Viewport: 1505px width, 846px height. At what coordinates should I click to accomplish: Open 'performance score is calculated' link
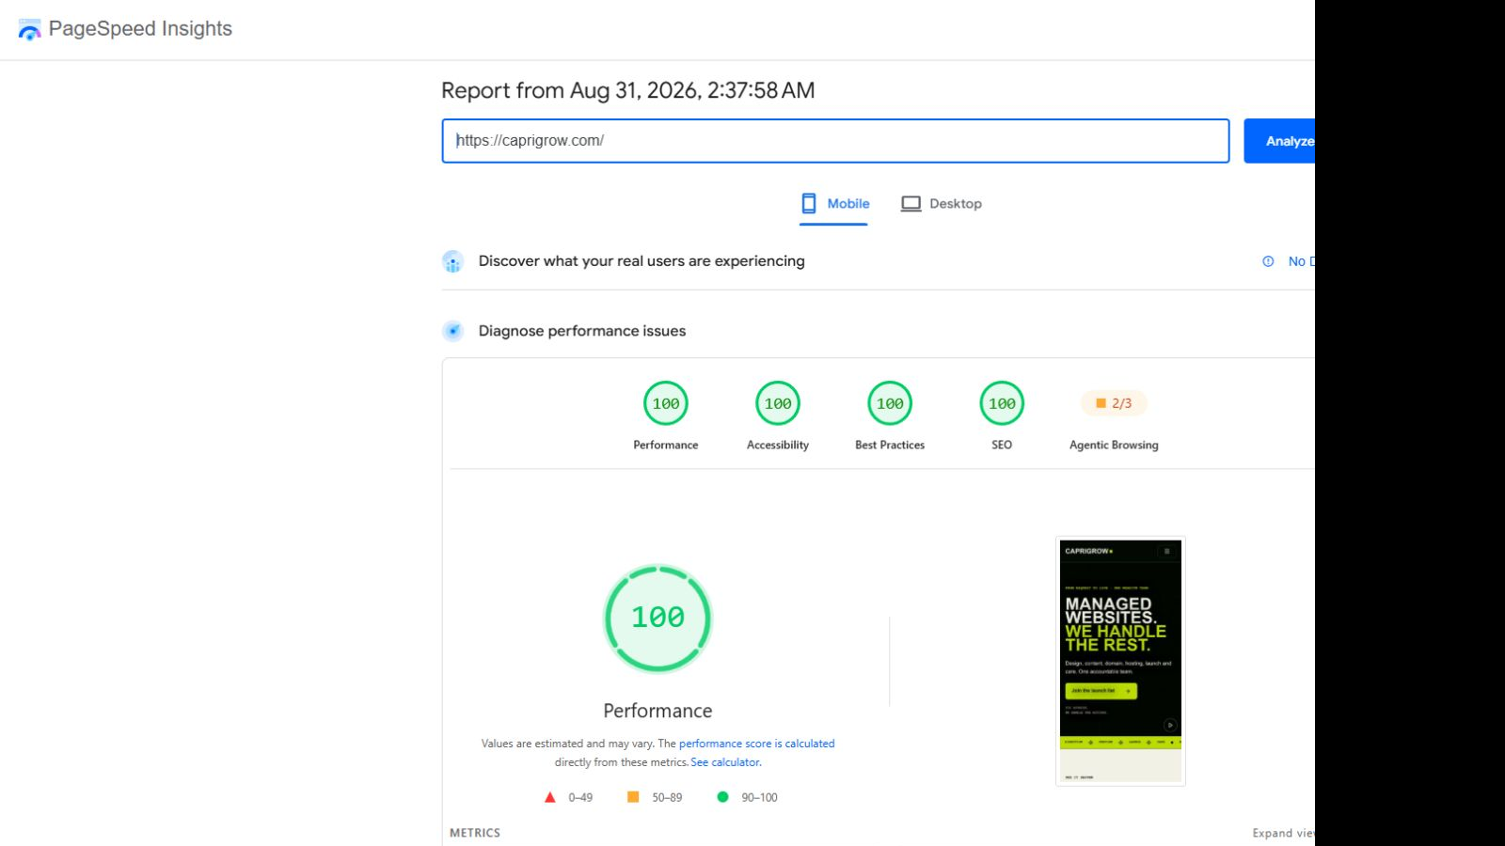pos(757,744)
